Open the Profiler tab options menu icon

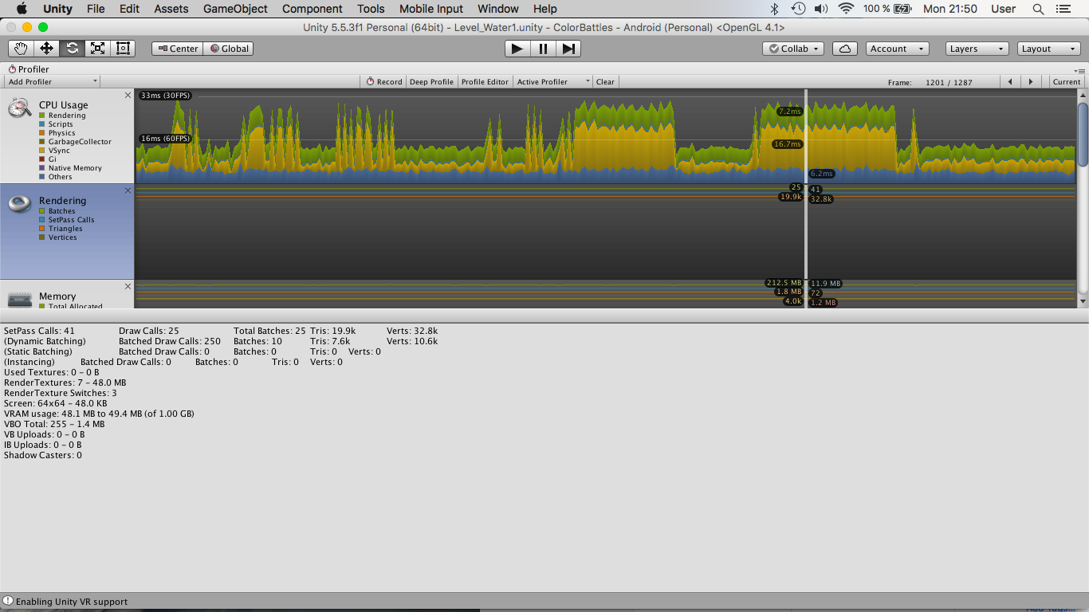point(1079,70)
